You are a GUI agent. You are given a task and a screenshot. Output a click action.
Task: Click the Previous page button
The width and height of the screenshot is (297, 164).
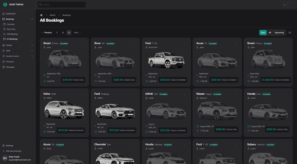point(47,33)
